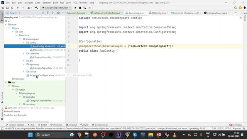247x139 pixels.
Task: Select ShoppingCartApplication in the project tree
Action: click(x=41, y=75)
